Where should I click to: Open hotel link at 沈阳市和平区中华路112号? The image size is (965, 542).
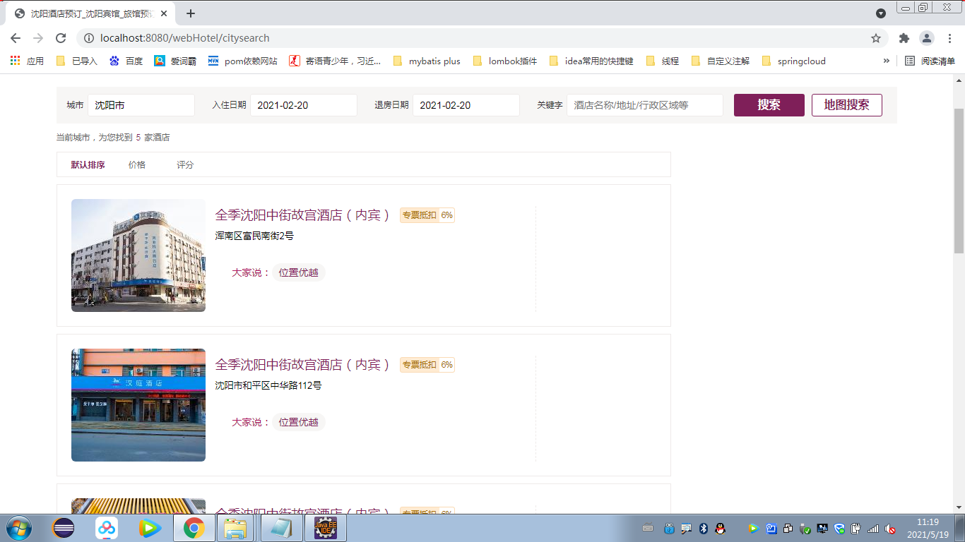[302, 365]
